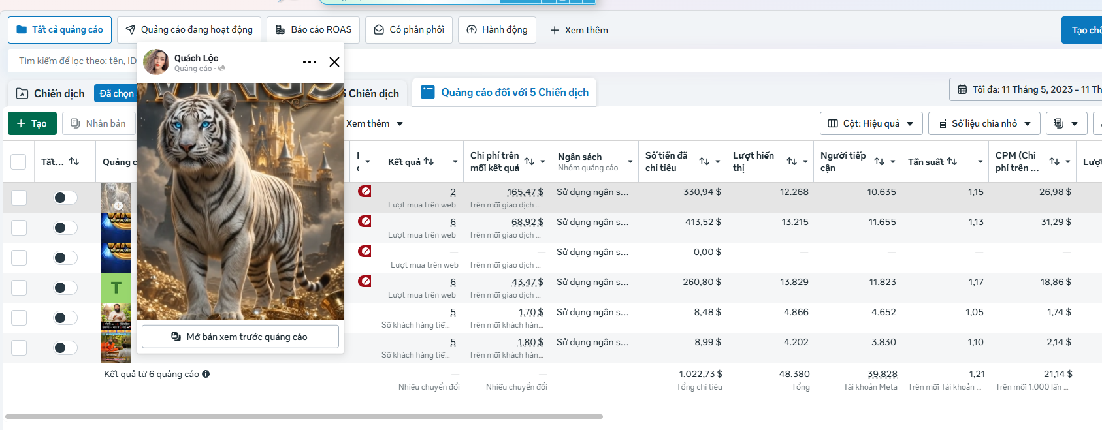Click the tiger ad preview image
The height and width of the screenshot is (430, 1102).
pyautogui.click(x=240, y=201)
